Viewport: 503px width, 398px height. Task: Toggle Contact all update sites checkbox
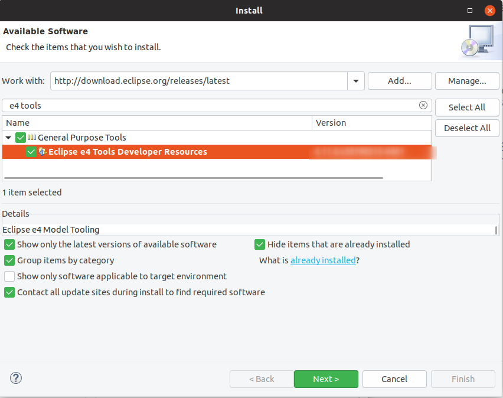pyautogui.click(x=9, y=292)
